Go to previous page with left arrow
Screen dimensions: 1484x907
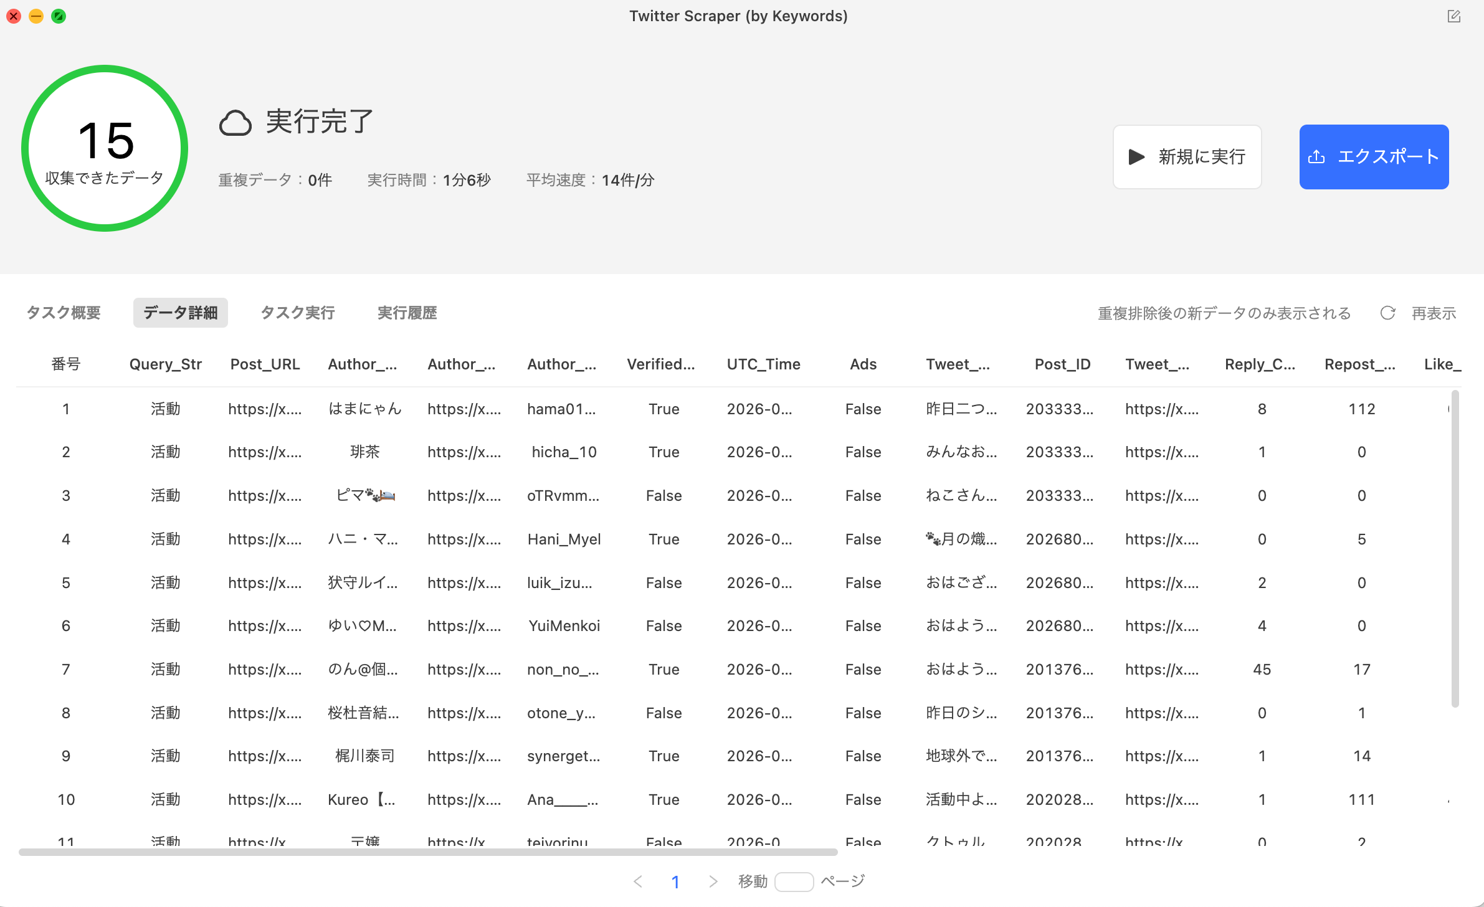point(637,881)
